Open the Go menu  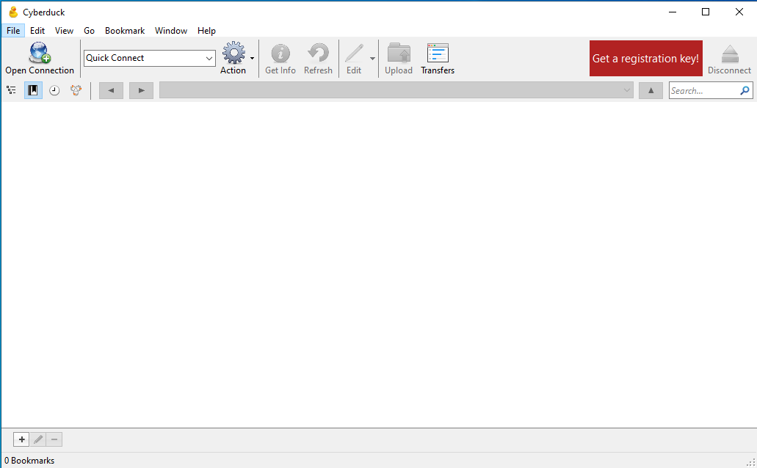(x=90, y=30)
